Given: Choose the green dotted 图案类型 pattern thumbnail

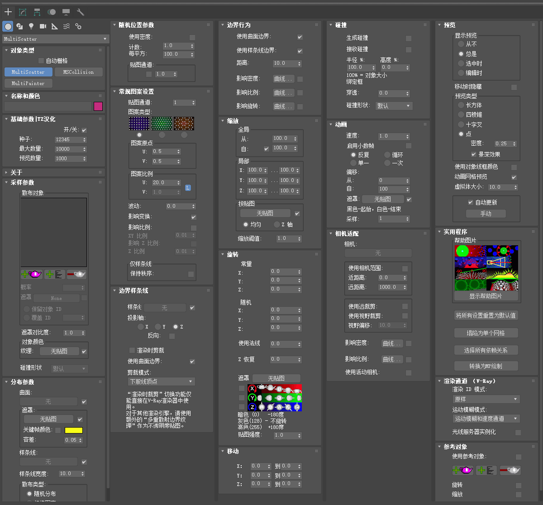Looking at the screenshot, I should tap(162, 124).
